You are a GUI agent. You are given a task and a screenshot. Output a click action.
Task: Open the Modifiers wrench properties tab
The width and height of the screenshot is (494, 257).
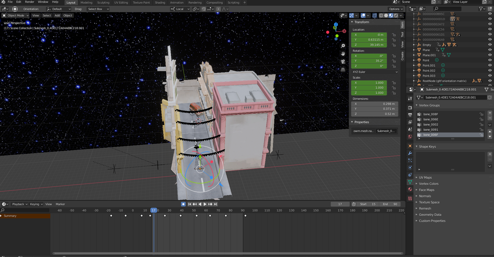click(410, 153)
